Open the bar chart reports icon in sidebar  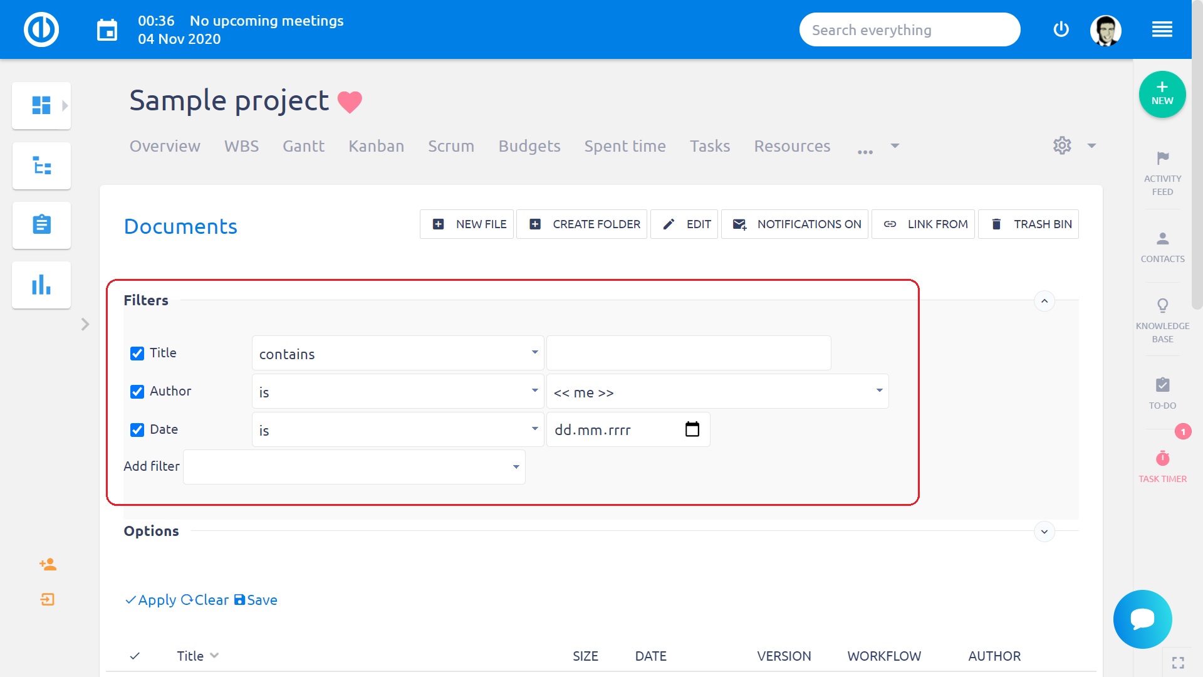pos(41,285)
